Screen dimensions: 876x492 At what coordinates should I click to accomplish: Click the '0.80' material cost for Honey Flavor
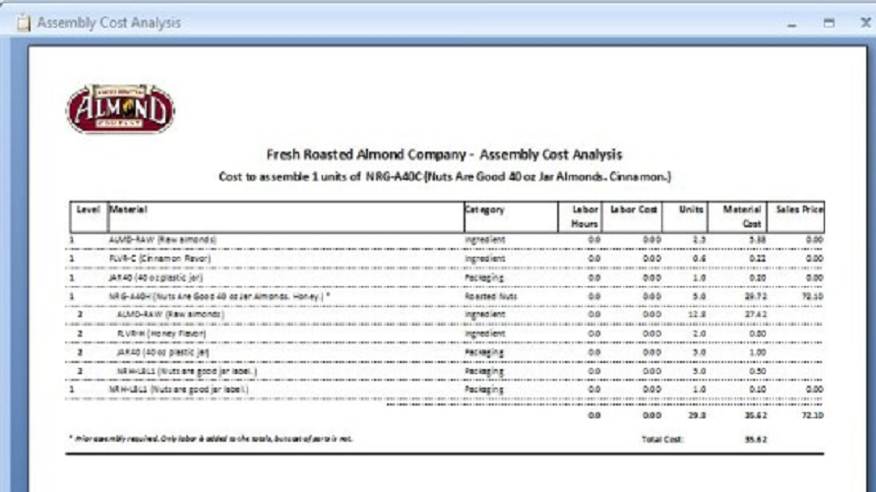(758, 334)
